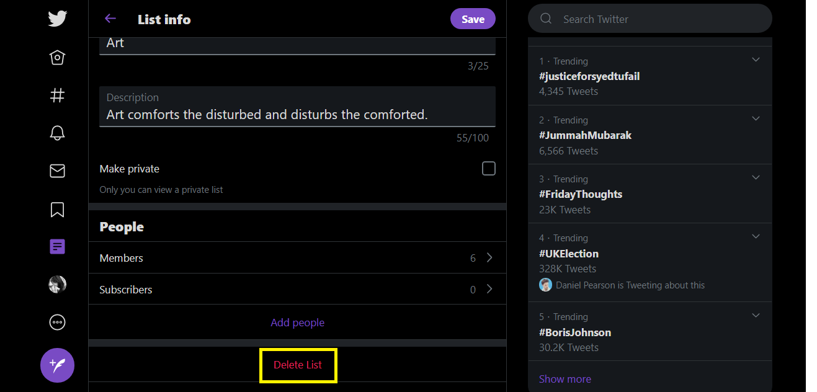Open Bookmarks icon in sidebar

[57, 209]
